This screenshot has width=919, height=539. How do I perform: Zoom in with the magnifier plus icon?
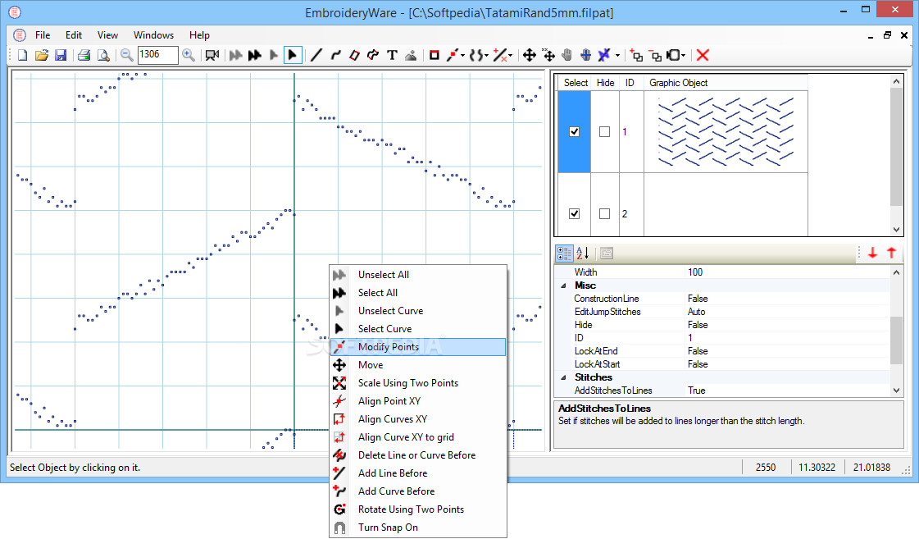tap(188, 55)
